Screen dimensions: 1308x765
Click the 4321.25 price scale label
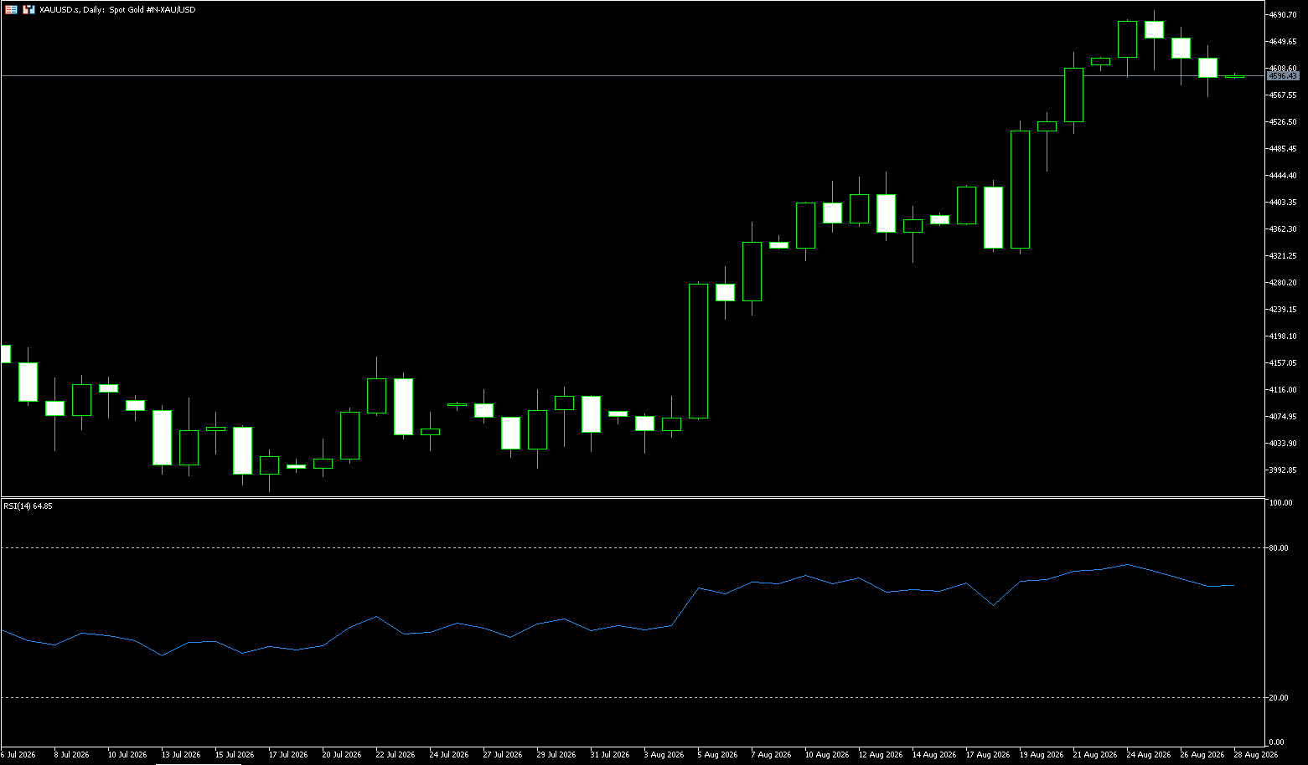click(x=1283, y=256)
